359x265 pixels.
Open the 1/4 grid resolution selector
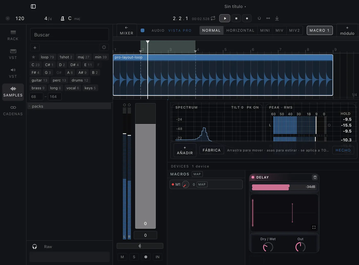pos(354,95)
